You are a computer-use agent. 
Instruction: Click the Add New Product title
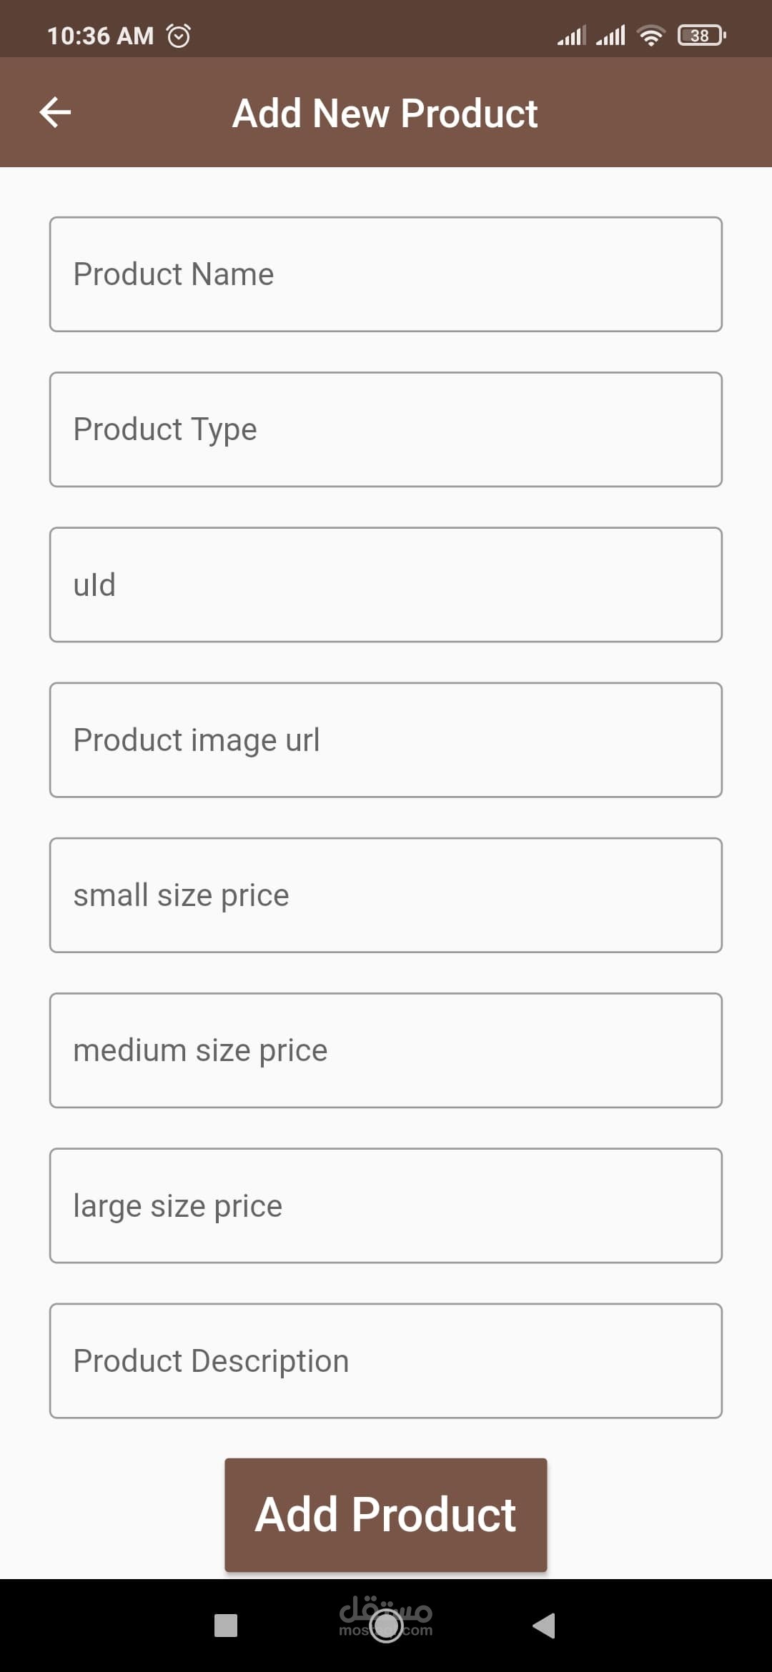(385, 113)
